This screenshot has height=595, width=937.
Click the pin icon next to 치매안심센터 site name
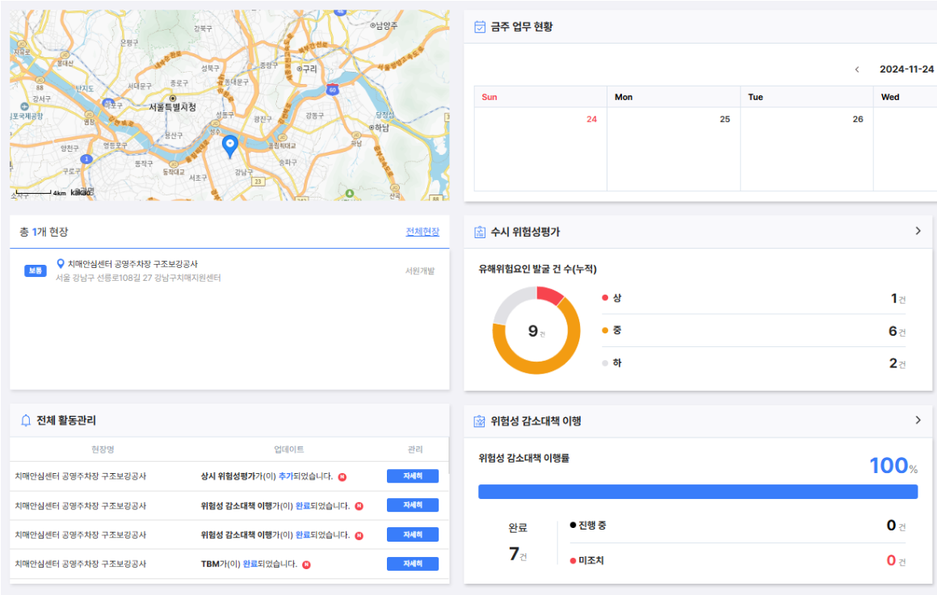pos(61,264)
